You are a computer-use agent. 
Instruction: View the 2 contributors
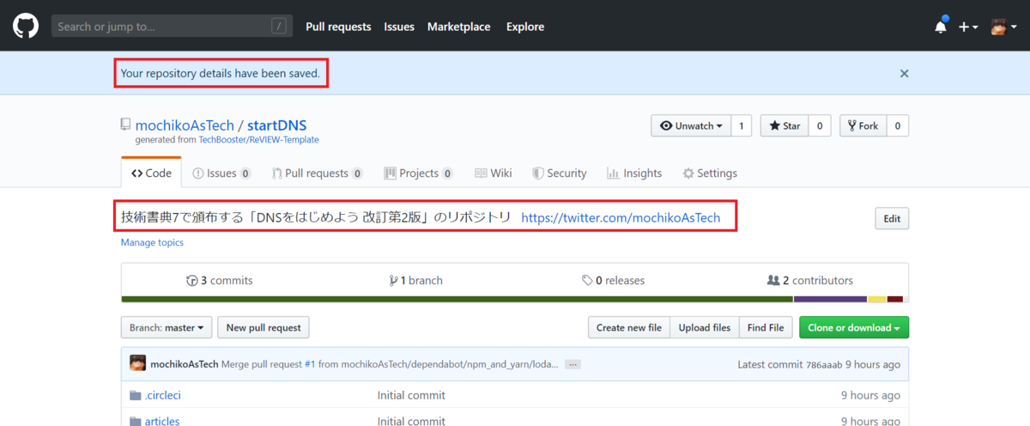click(x=809, y=280)
